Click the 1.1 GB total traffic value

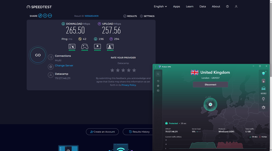pyautogui.click(x=248, y=132)
